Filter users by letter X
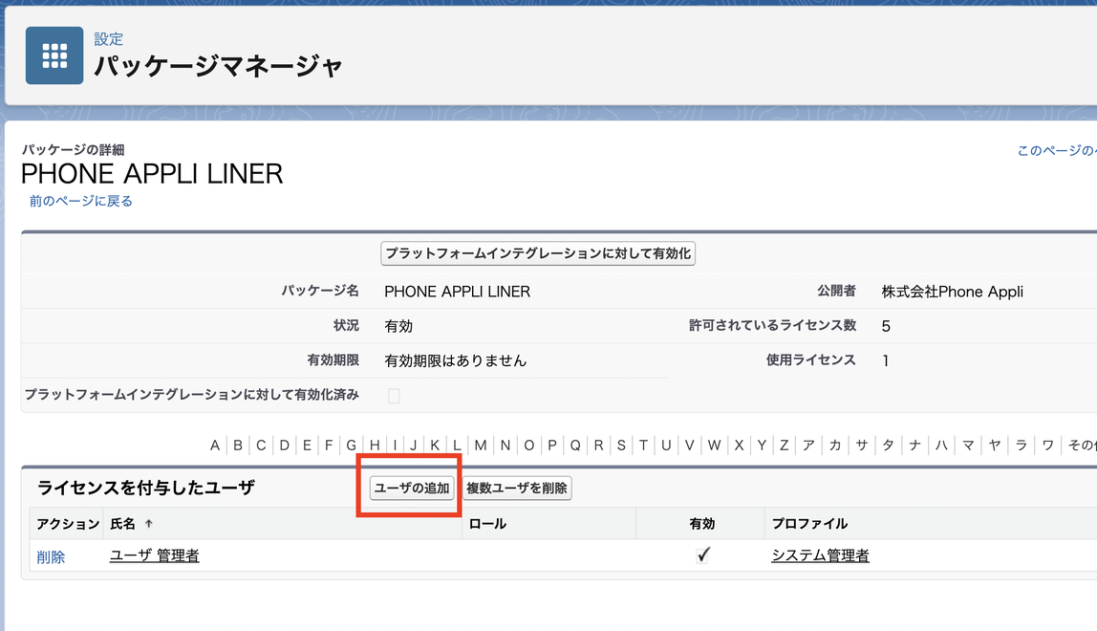Viewport: 1097px width, 631px height. pyautogui.click(x=739, y=446)
